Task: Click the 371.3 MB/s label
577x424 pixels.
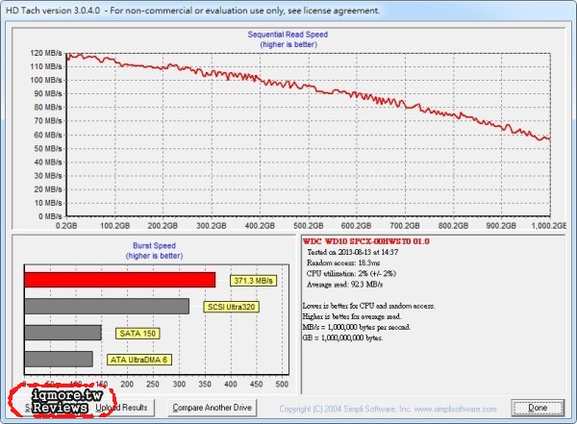Action: [x=253, y=281]
